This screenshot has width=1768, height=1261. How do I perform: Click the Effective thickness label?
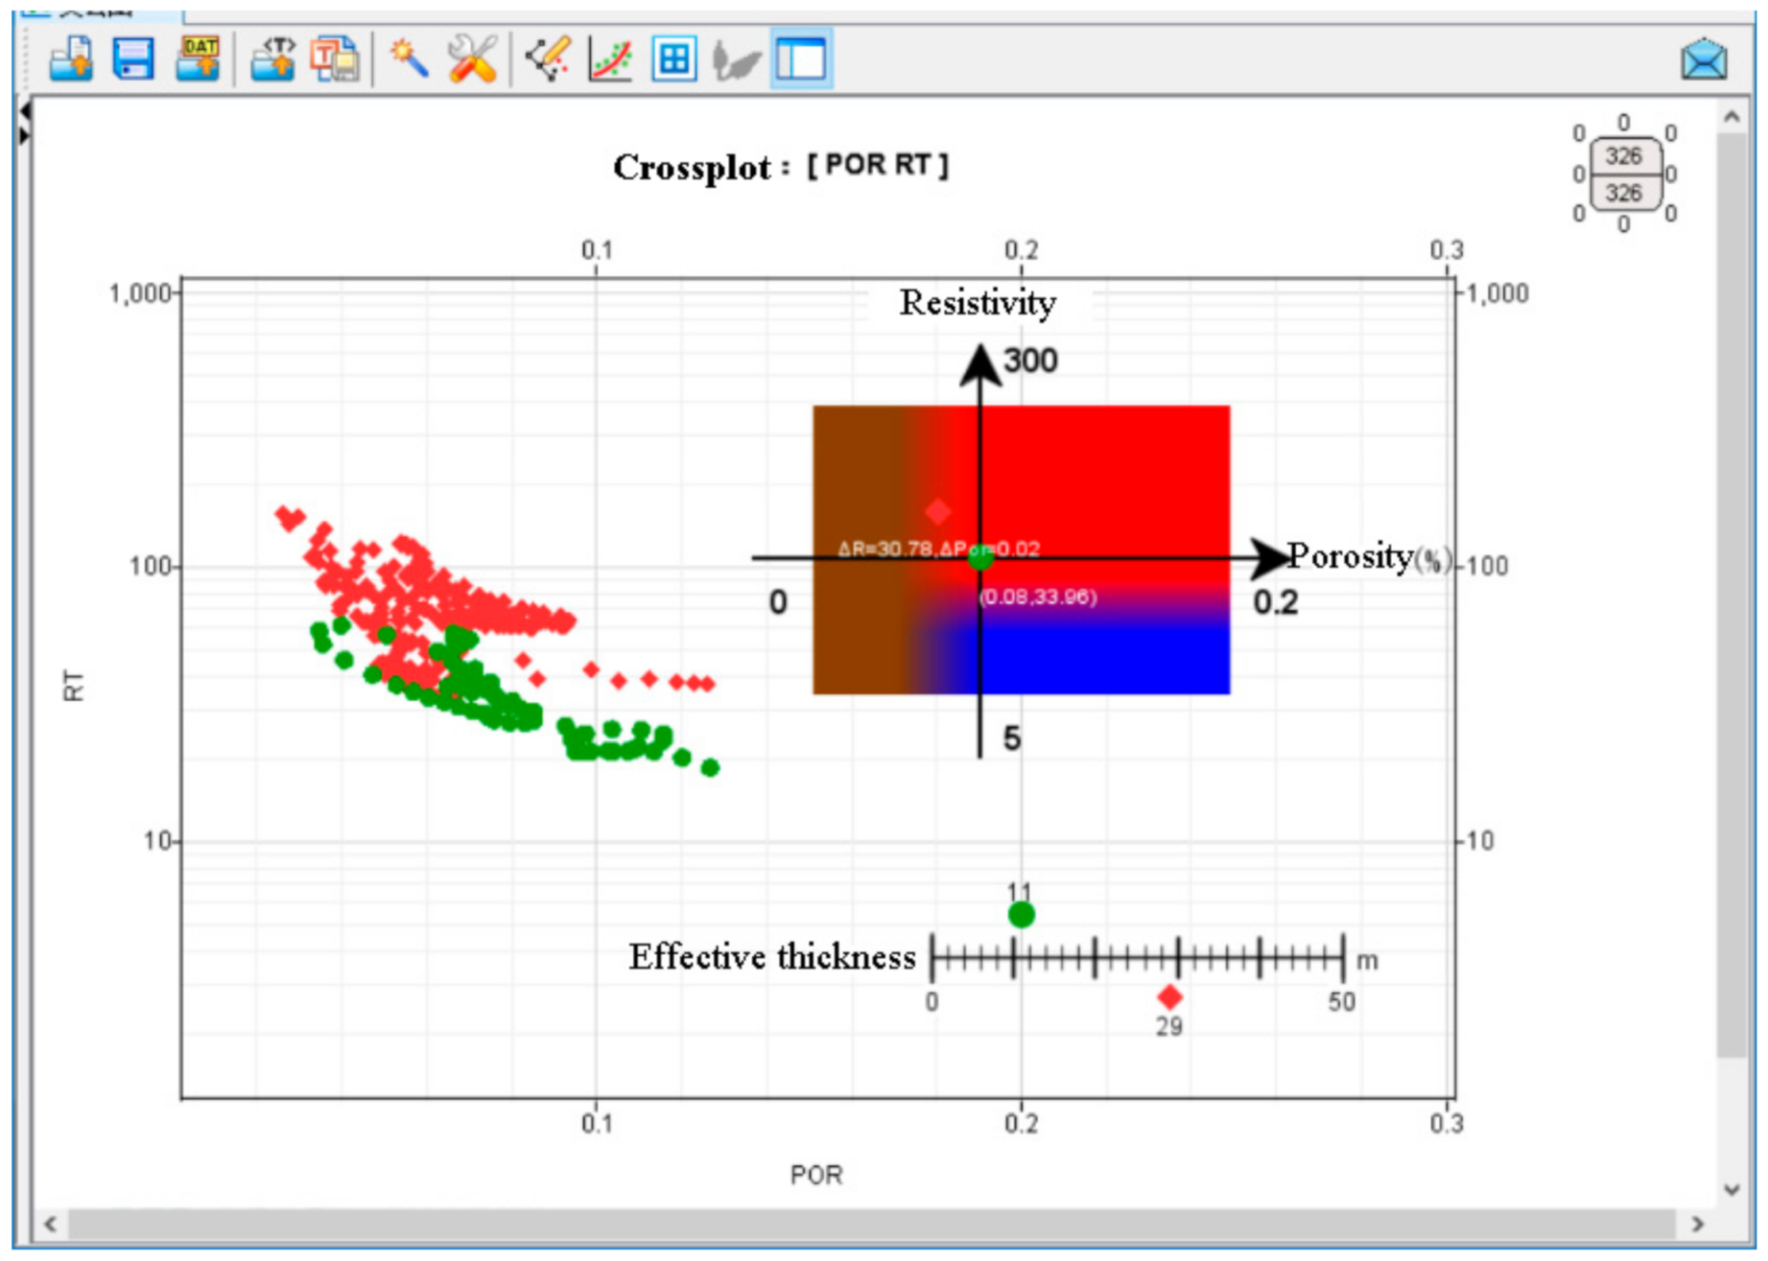tap(772, 957)
